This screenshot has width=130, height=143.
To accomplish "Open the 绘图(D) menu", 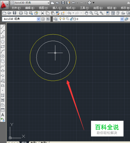I will [98, 8].
